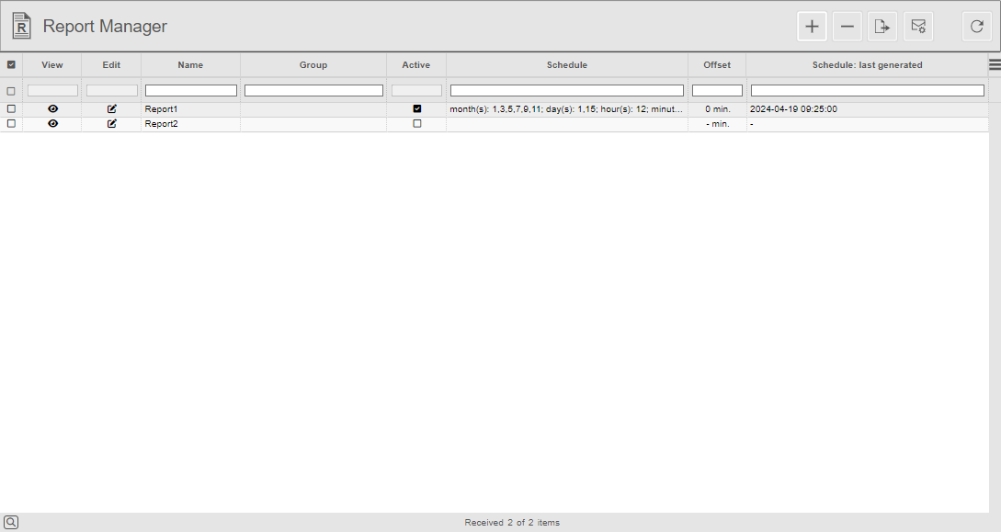Viewport: 1001px width, 532px height.
Task: Sort by the Schedule column header
Action: (566, 64)
